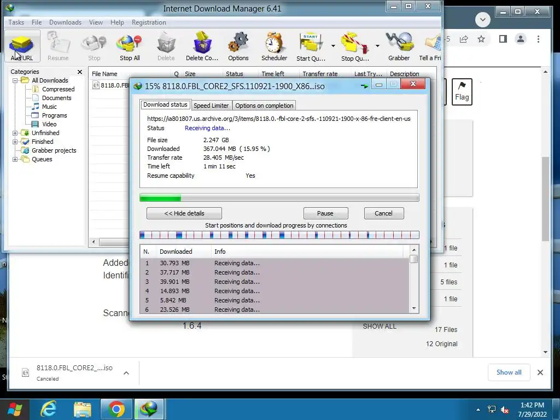
Task: Open the Grabber tool icon
Action: [399, 46]
